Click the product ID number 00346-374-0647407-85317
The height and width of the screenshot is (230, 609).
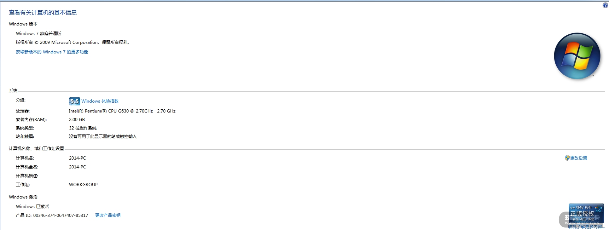[x=60, y=215]
